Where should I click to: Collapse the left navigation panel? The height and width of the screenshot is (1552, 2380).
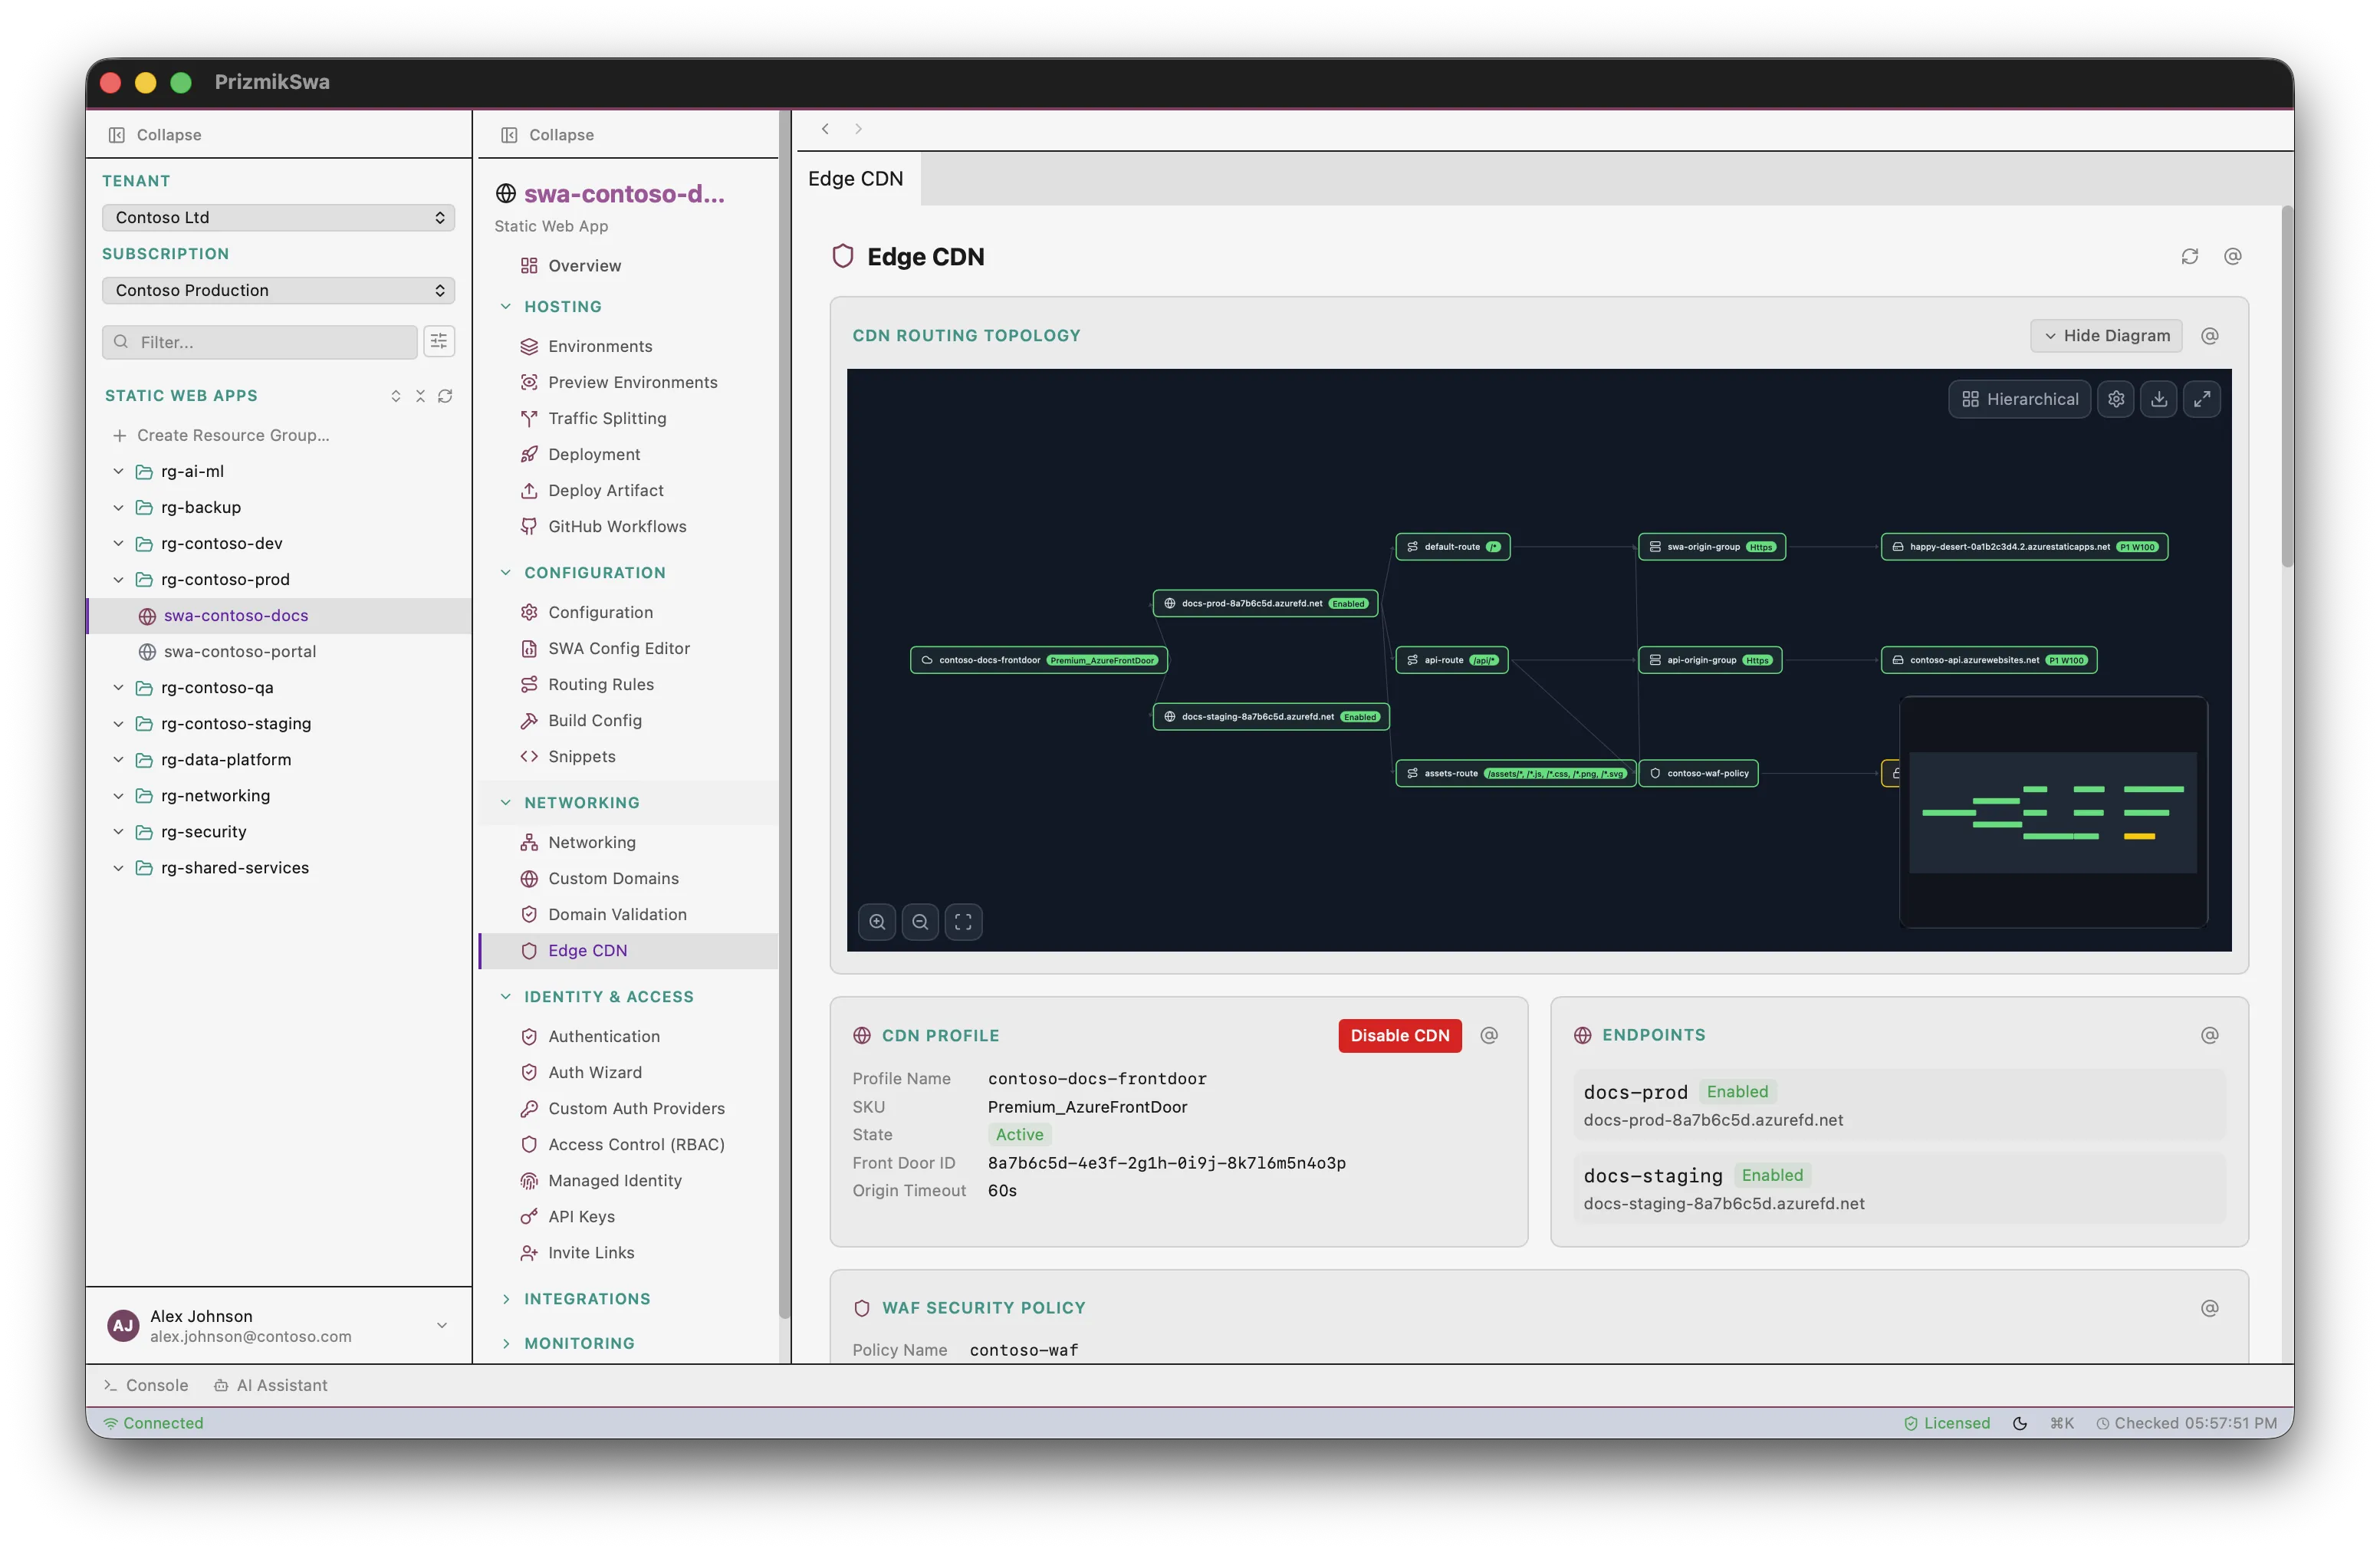[155, 133]
